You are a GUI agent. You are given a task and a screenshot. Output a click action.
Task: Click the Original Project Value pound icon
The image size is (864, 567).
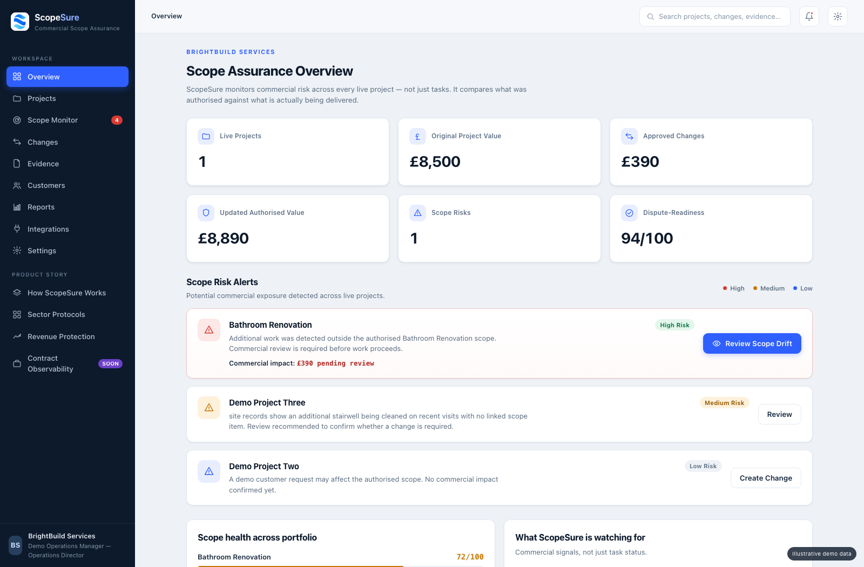(x=417, y=137)
